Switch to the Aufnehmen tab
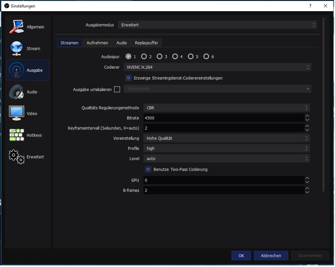 point(97,43)
